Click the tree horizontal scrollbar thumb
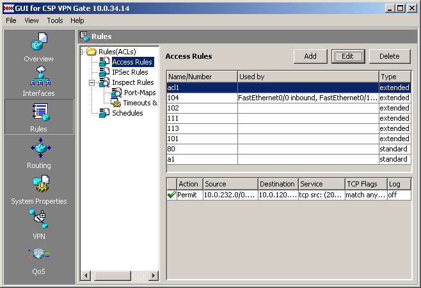The width and height of the screenshot is (421, 288). coord(113,275)
